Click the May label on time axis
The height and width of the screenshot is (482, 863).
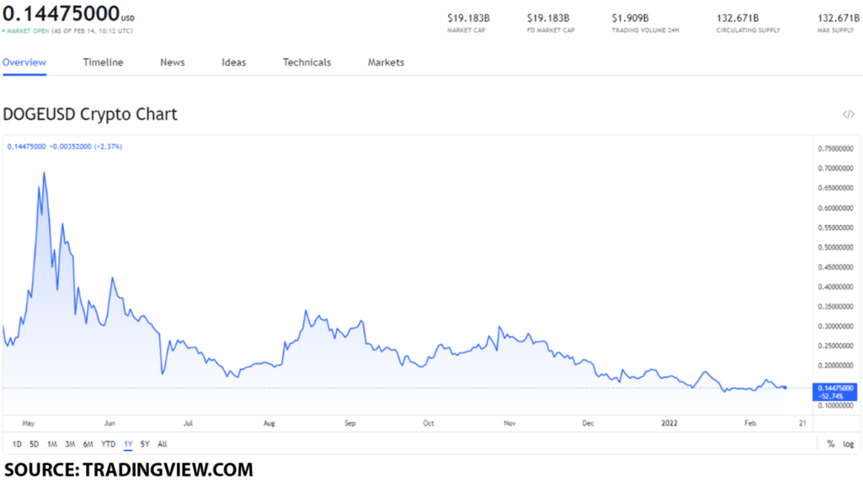coord(28,423)
